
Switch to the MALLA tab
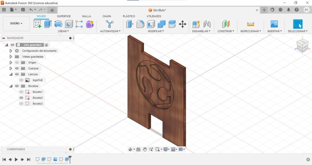87,16
